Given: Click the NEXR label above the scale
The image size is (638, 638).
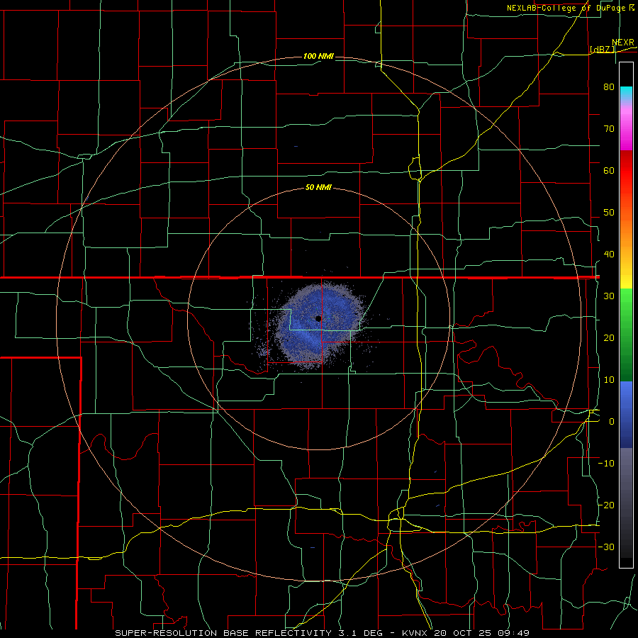Looking at the screenshot, I should pyautogui.click(x=623, y=43).
